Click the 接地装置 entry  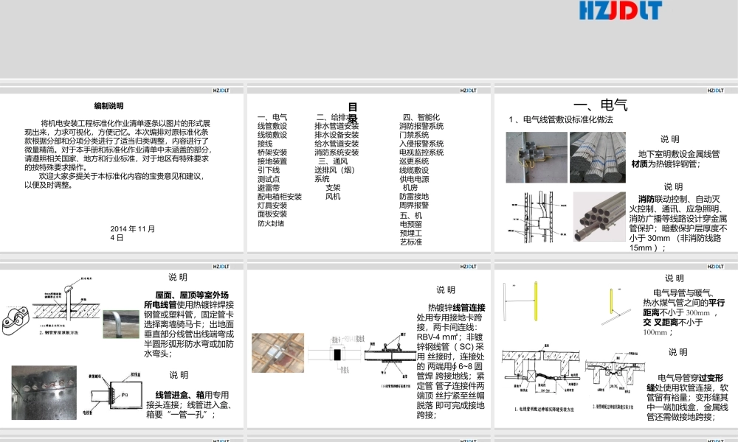(x=272, y=161)
